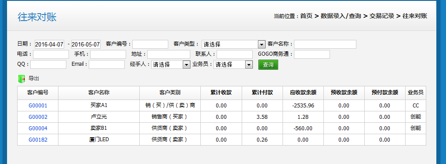Click the 应收款余额 column header

[x=303, y=93]
